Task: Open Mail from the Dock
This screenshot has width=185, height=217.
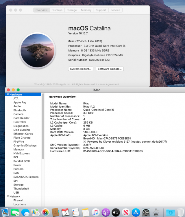Action: 5,212
